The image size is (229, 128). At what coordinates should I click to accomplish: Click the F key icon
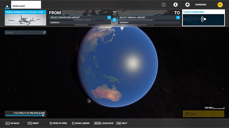pyautogui.click(x=51, y=123)
